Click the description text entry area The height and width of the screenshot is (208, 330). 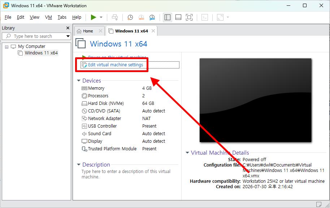pos(126,174)
